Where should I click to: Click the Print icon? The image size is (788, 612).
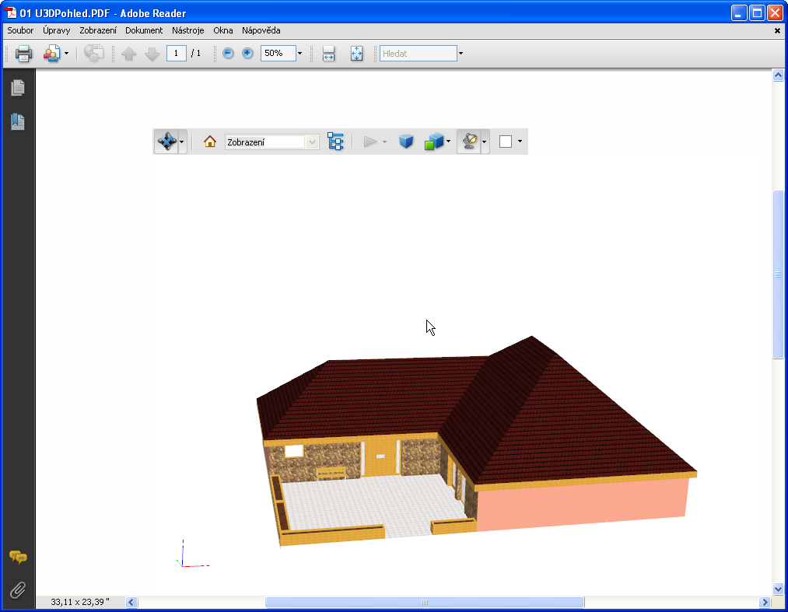23,53
